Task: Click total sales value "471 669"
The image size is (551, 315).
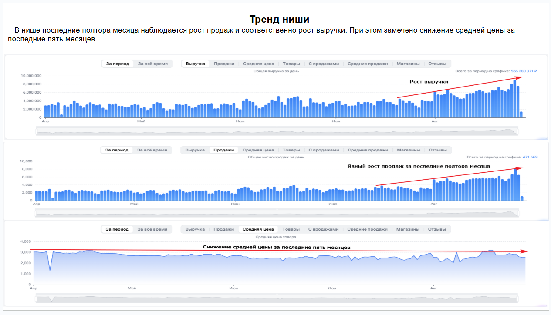Action: tap(530, 157)
